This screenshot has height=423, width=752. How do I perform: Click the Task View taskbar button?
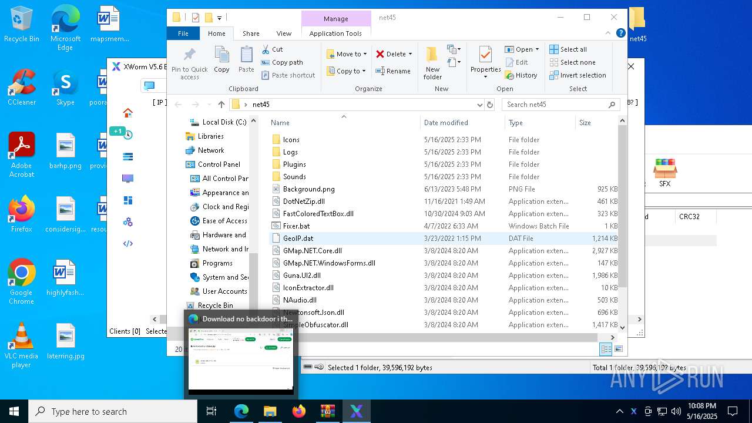(212, 411)
